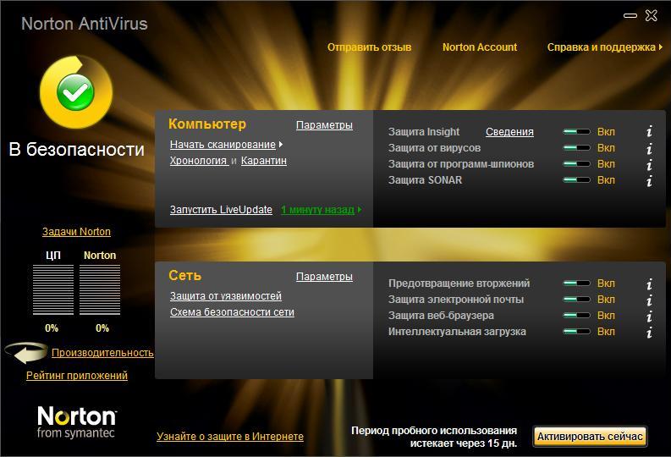Viewport: 671px width, 457px height.
Task: Toggle Защита веб-браузера switch
Action: click(576, 316)
